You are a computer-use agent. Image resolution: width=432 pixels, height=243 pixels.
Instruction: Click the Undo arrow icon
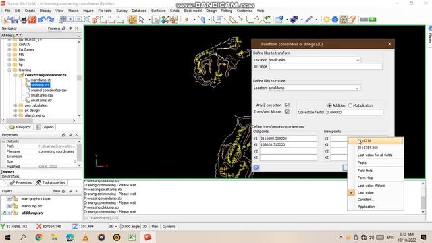[42, 20]
